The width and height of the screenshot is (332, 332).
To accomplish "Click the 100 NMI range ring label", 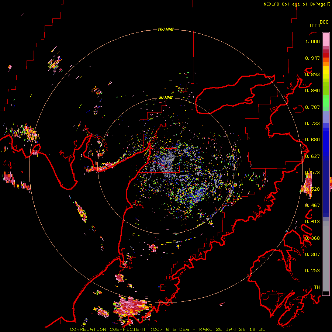I will (x=166, y=29).
